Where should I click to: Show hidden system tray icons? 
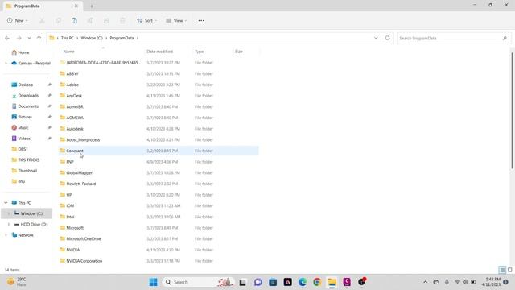point(426,282)
